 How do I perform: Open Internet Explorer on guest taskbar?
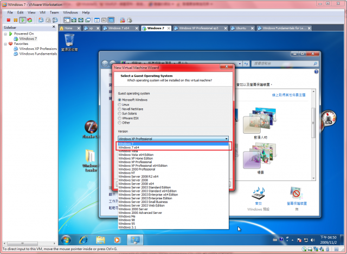click(x=83, y=240)
